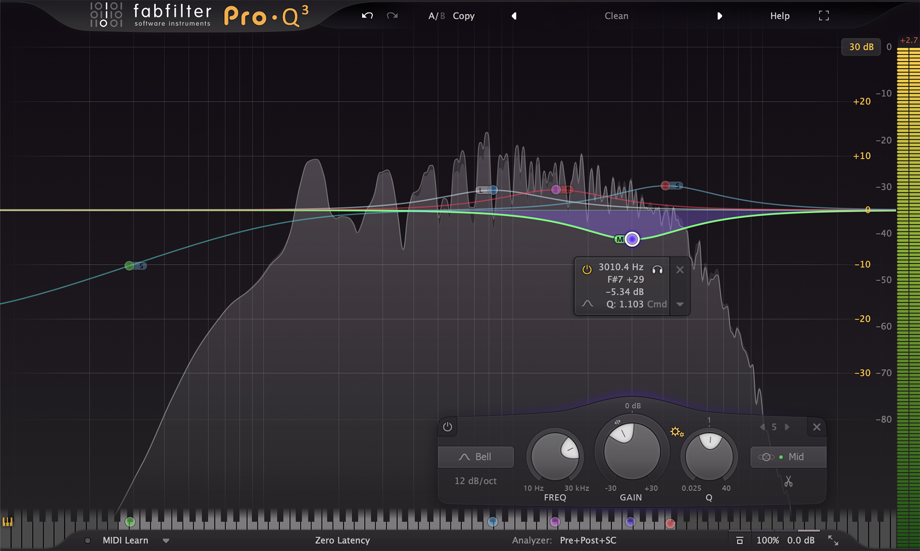920x551 pixels.
Task: Click the 0.0 dB output level
Action: coord(801,540)
